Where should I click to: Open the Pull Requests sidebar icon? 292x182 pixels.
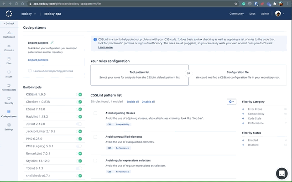9,85
